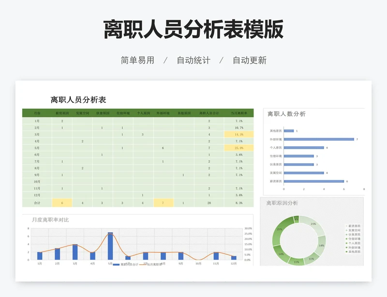Screen dimensions: 387x297
Task: Select the 发展空间 table column header
Action: [x=82, y=113]
